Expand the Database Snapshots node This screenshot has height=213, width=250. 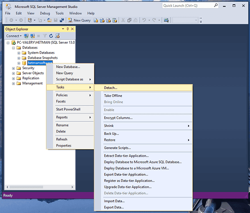(19, 58)
